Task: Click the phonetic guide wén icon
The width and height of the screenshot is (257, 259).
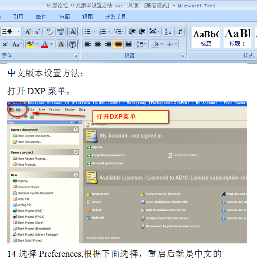Action: point(61,32)
